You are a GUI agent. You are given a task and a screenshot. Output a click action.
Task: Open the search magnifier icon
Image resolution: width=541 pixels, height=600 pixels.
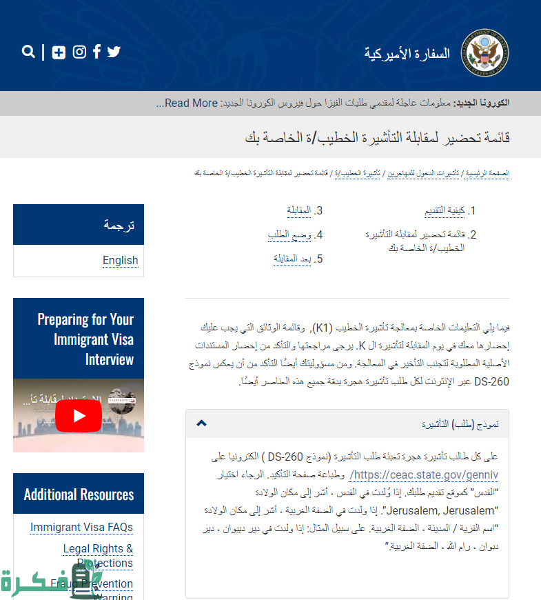tap(28, 51)
